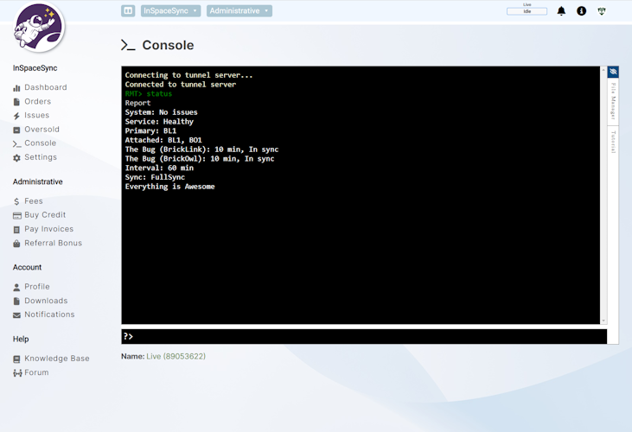Click the console scrollbar down arrow
Viewport: 632px width, 432px height.
coord(603,321)
